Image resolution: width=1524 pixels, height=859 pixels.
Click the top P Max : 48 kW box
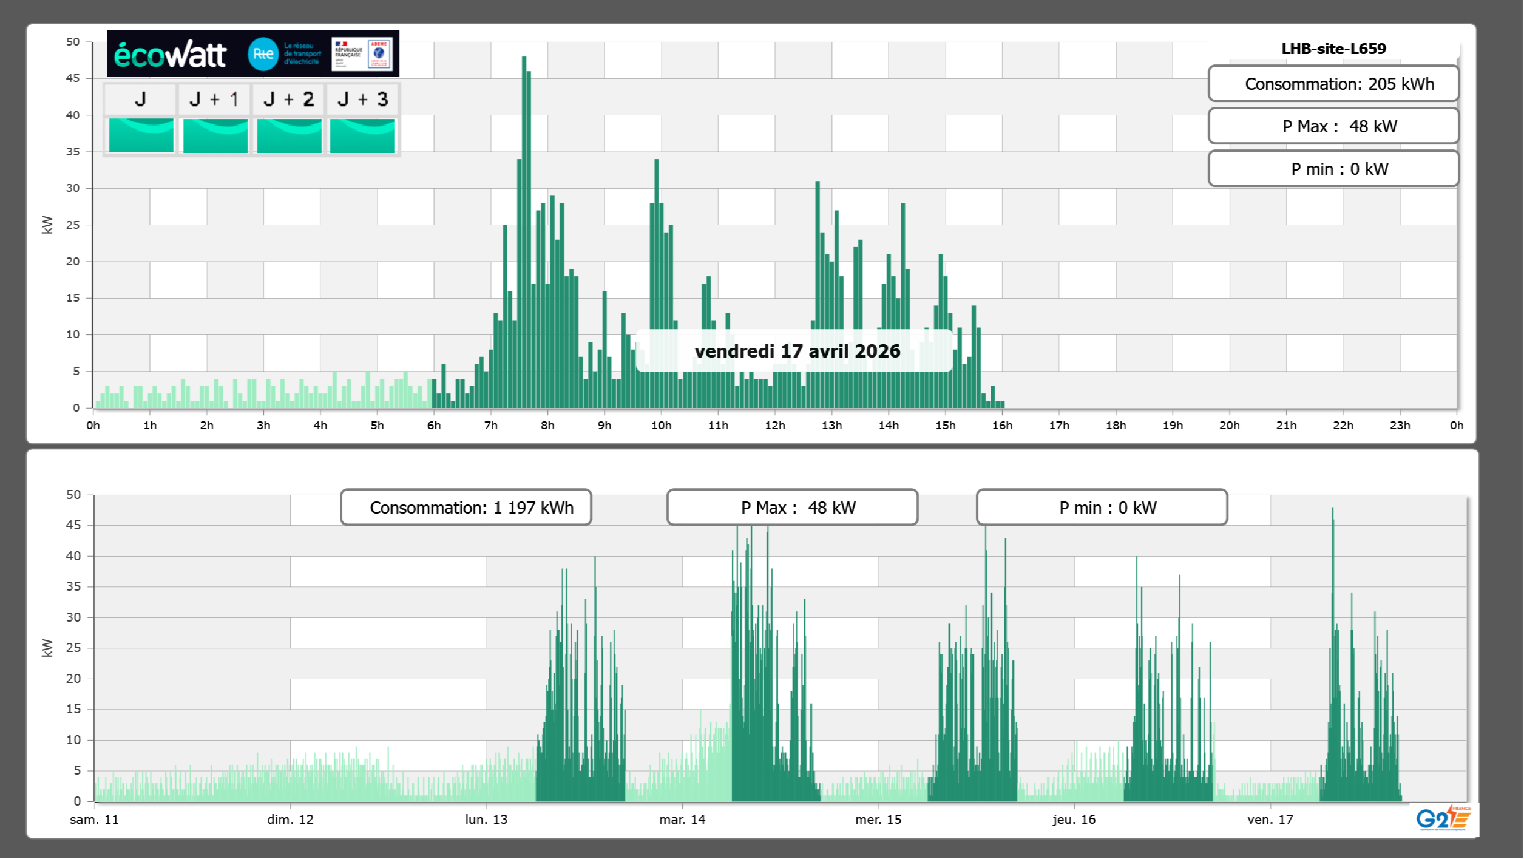1333,126
